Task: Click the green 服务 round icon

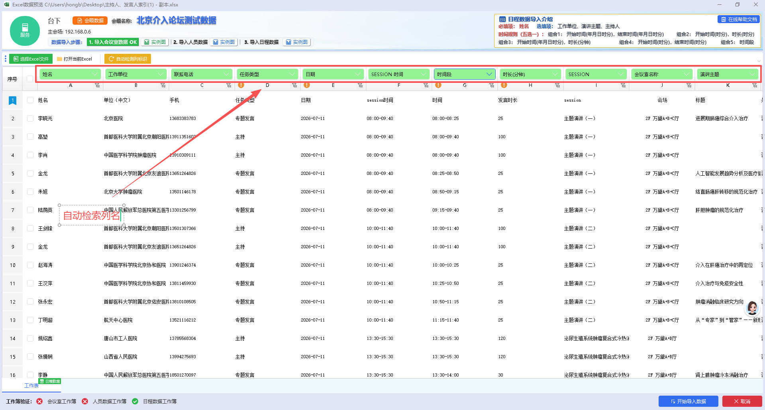Action: [x=25, y=31]
